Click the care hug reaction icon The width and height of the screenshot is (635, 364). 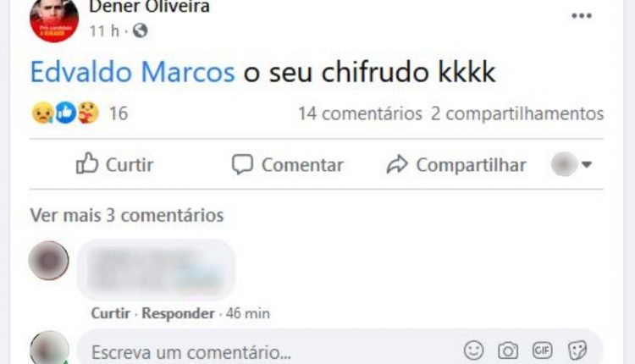click(88, 113)
